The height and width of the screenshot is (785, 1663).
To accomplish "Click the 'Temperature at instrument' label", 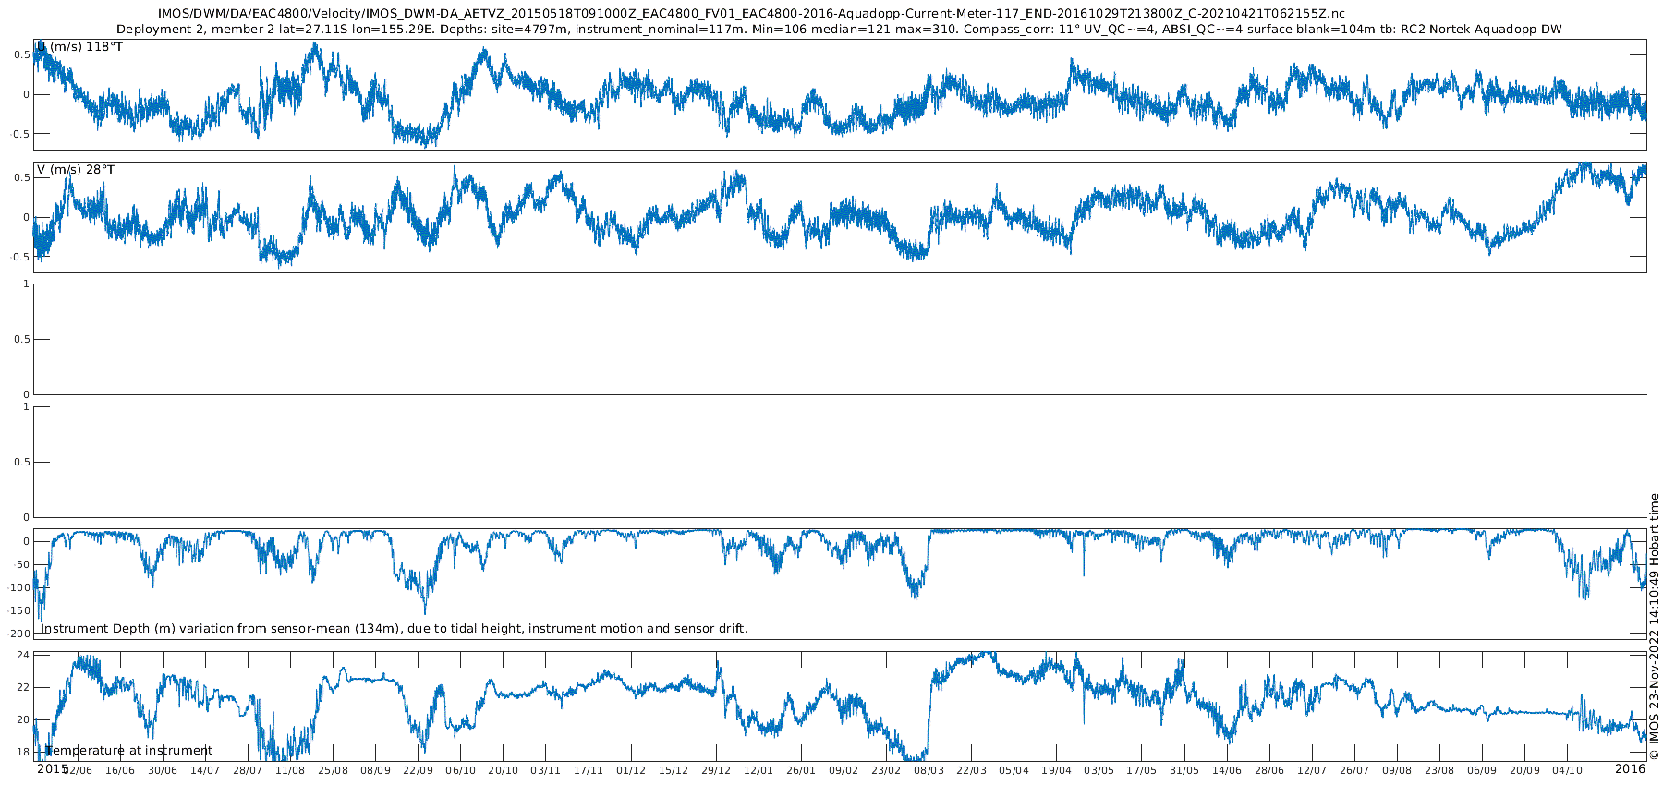I will 128,751.
